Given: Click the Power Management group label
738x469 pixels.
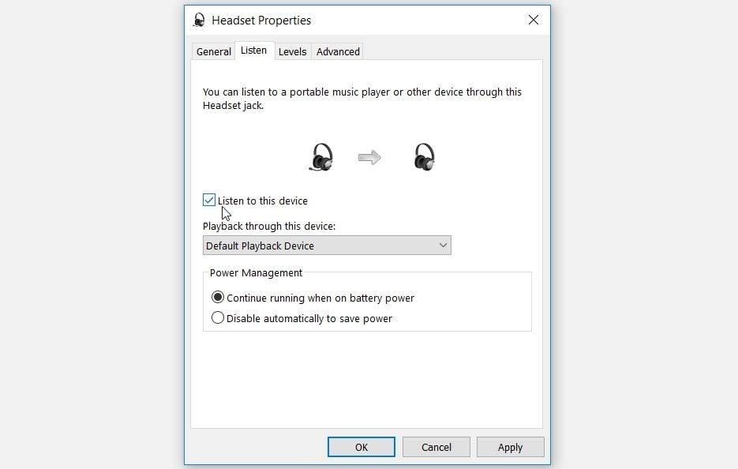Looking at the screenshot, I should click(256, 272).
